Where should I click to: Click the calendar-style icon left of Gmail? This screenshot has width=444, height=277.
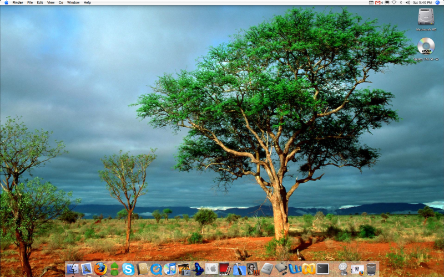point(371,3)
